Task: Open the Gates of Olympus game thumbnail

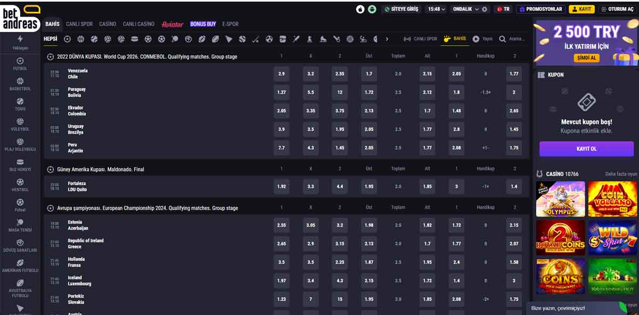Action: 561,199
